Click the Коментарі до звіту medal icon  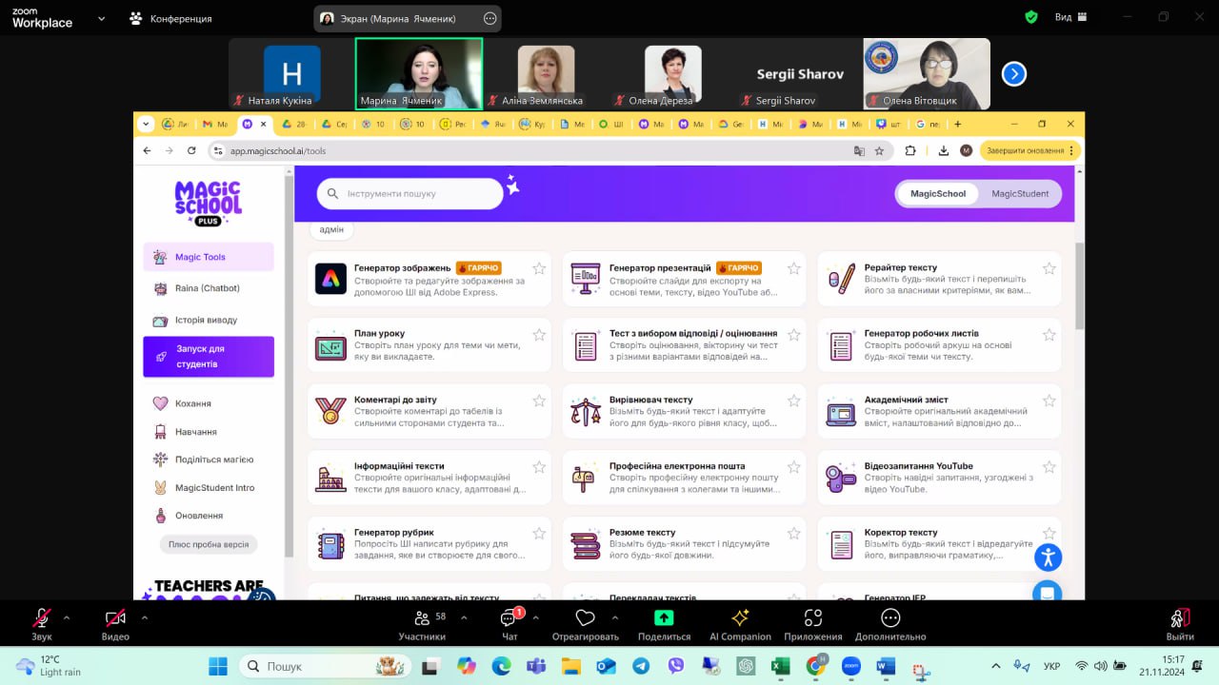click(331, 411)
